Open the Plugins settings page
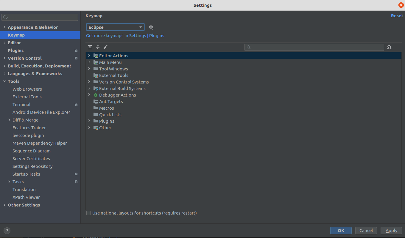 click(x=15, y=51)
